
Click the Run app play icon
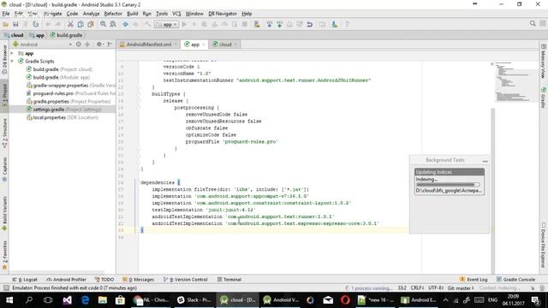coord(184,24)
